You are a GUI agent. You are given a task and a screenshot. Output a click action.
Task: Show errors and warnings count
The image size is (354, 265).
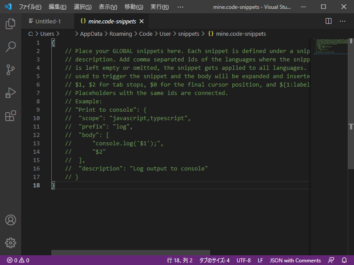[18, 260]
